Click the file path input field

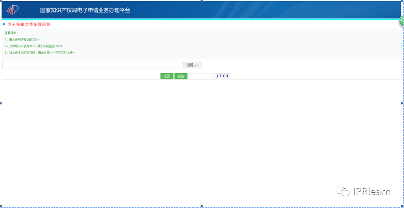93,65
